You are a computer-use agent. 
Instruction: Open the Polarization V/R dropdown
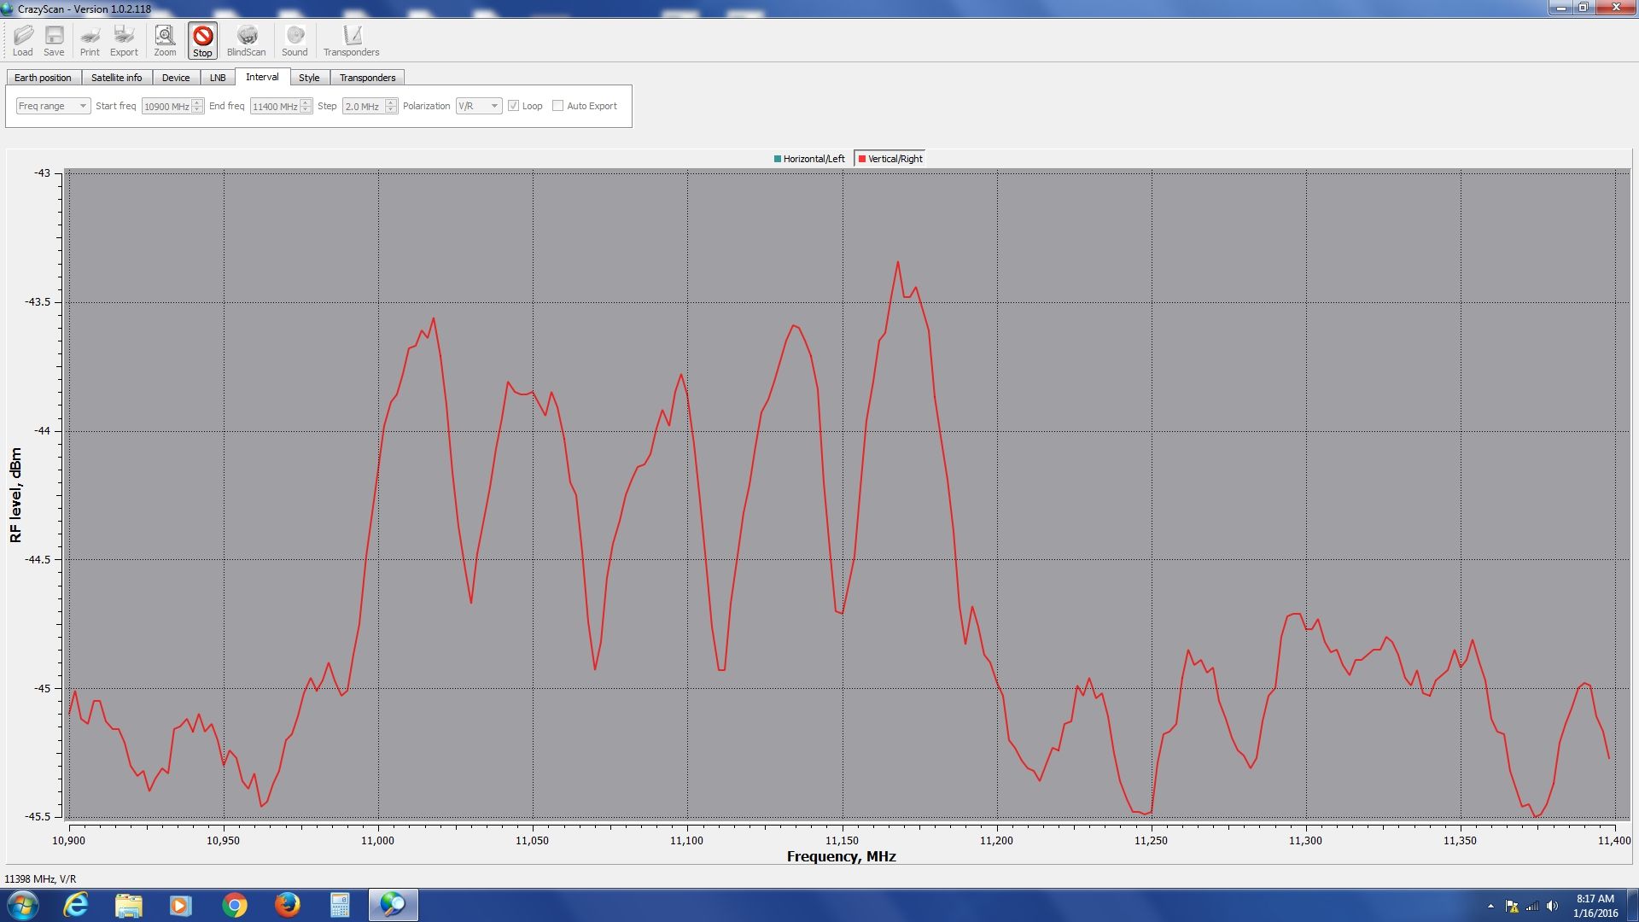click(x=478, y=106)
